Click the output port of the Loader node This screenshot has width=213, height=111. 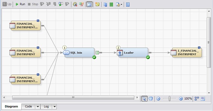(x=150, y=52)
